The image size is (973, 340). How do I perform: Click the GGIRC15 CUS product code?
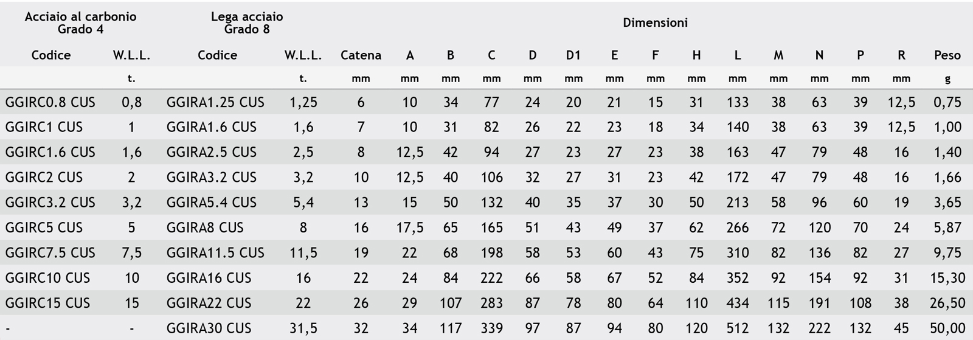(x=47, y=303)
